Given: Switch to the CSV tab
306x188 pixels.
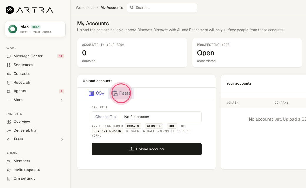Looking at the screenshot, I should point(97,93).
